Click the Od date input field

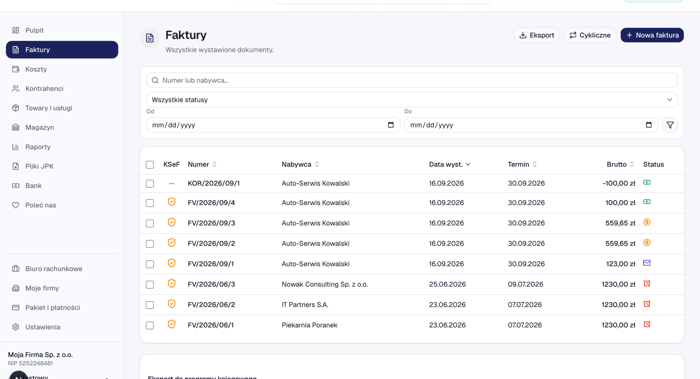tap(273, 125)
